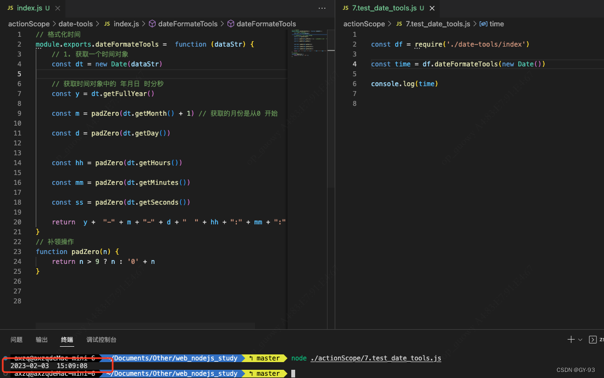Click the zsh terminal shell icon
The height and width of the screenshot is (378, 604).
593,340
